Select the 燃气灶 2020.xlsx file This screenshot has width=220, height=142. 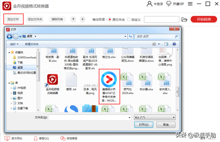point(128,83)
